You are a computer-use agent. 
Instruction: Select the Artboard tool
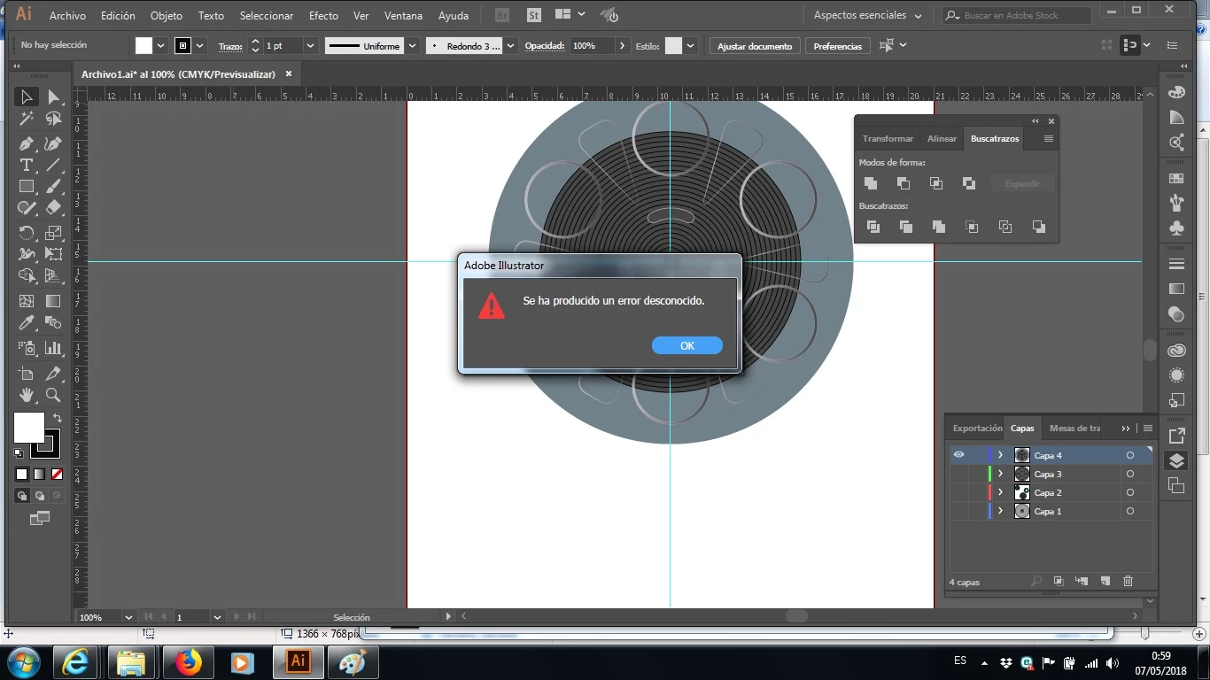(x=27, y=374)
